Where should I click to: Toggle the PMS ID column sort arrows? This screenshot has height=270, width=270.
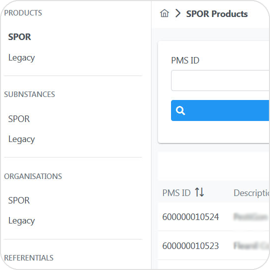point(199,192)
